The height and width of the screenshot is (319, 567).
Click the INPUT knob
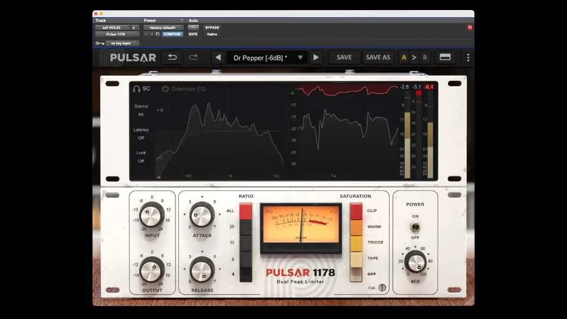[x=152, y=214]
